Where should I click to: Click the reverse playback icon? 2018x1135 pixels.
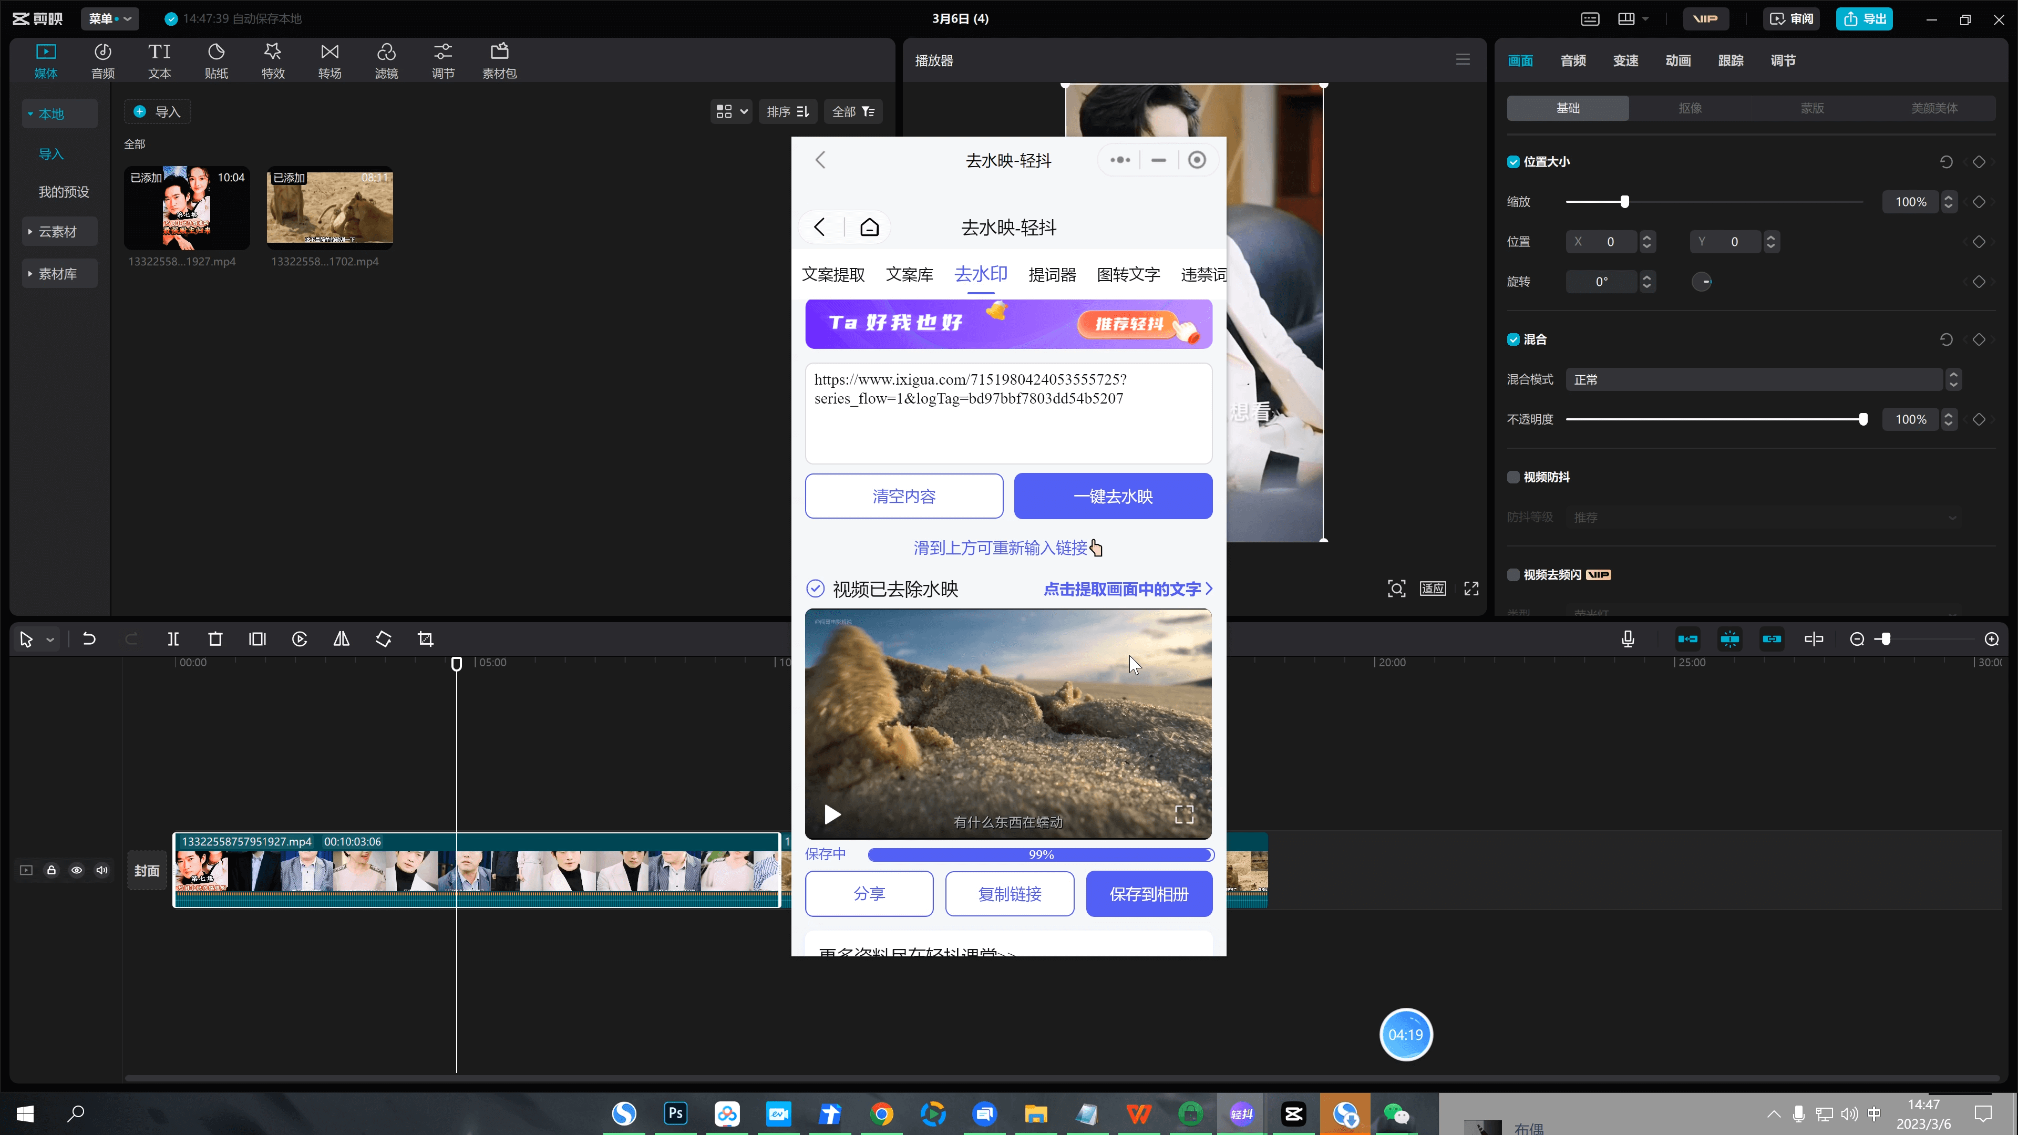(299, 639)
